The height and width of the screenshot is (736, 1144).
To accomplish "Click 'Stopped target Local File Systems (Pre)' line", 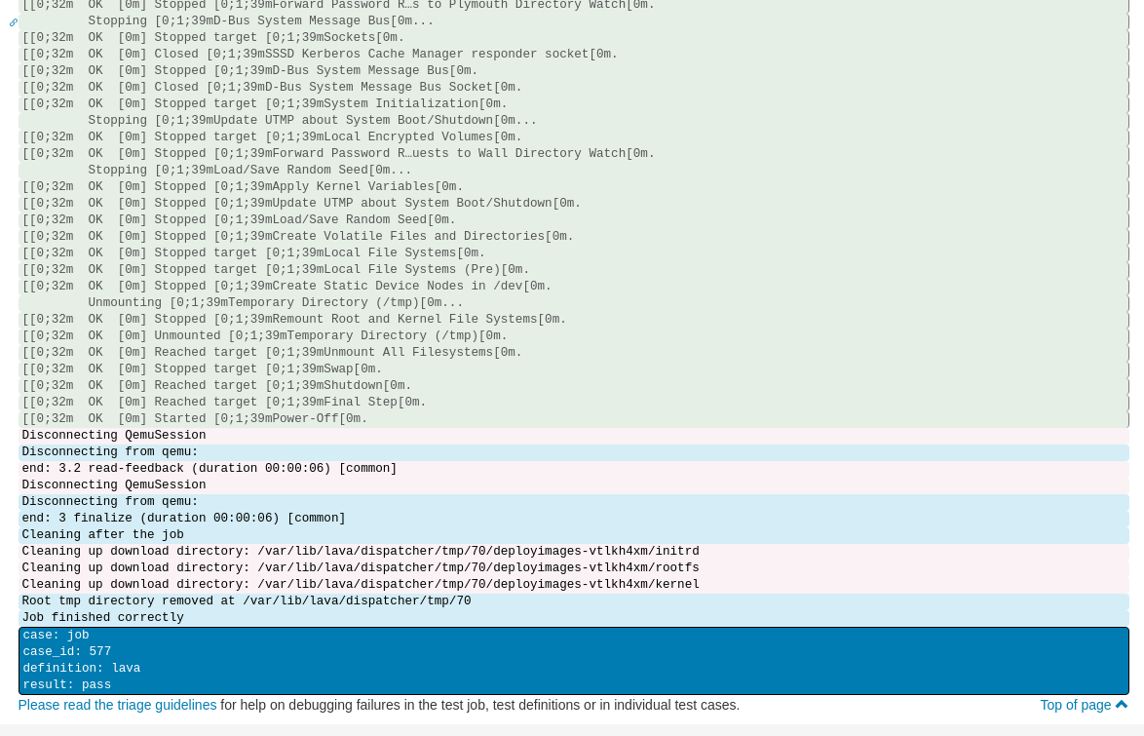I will (x=573, y=269).
